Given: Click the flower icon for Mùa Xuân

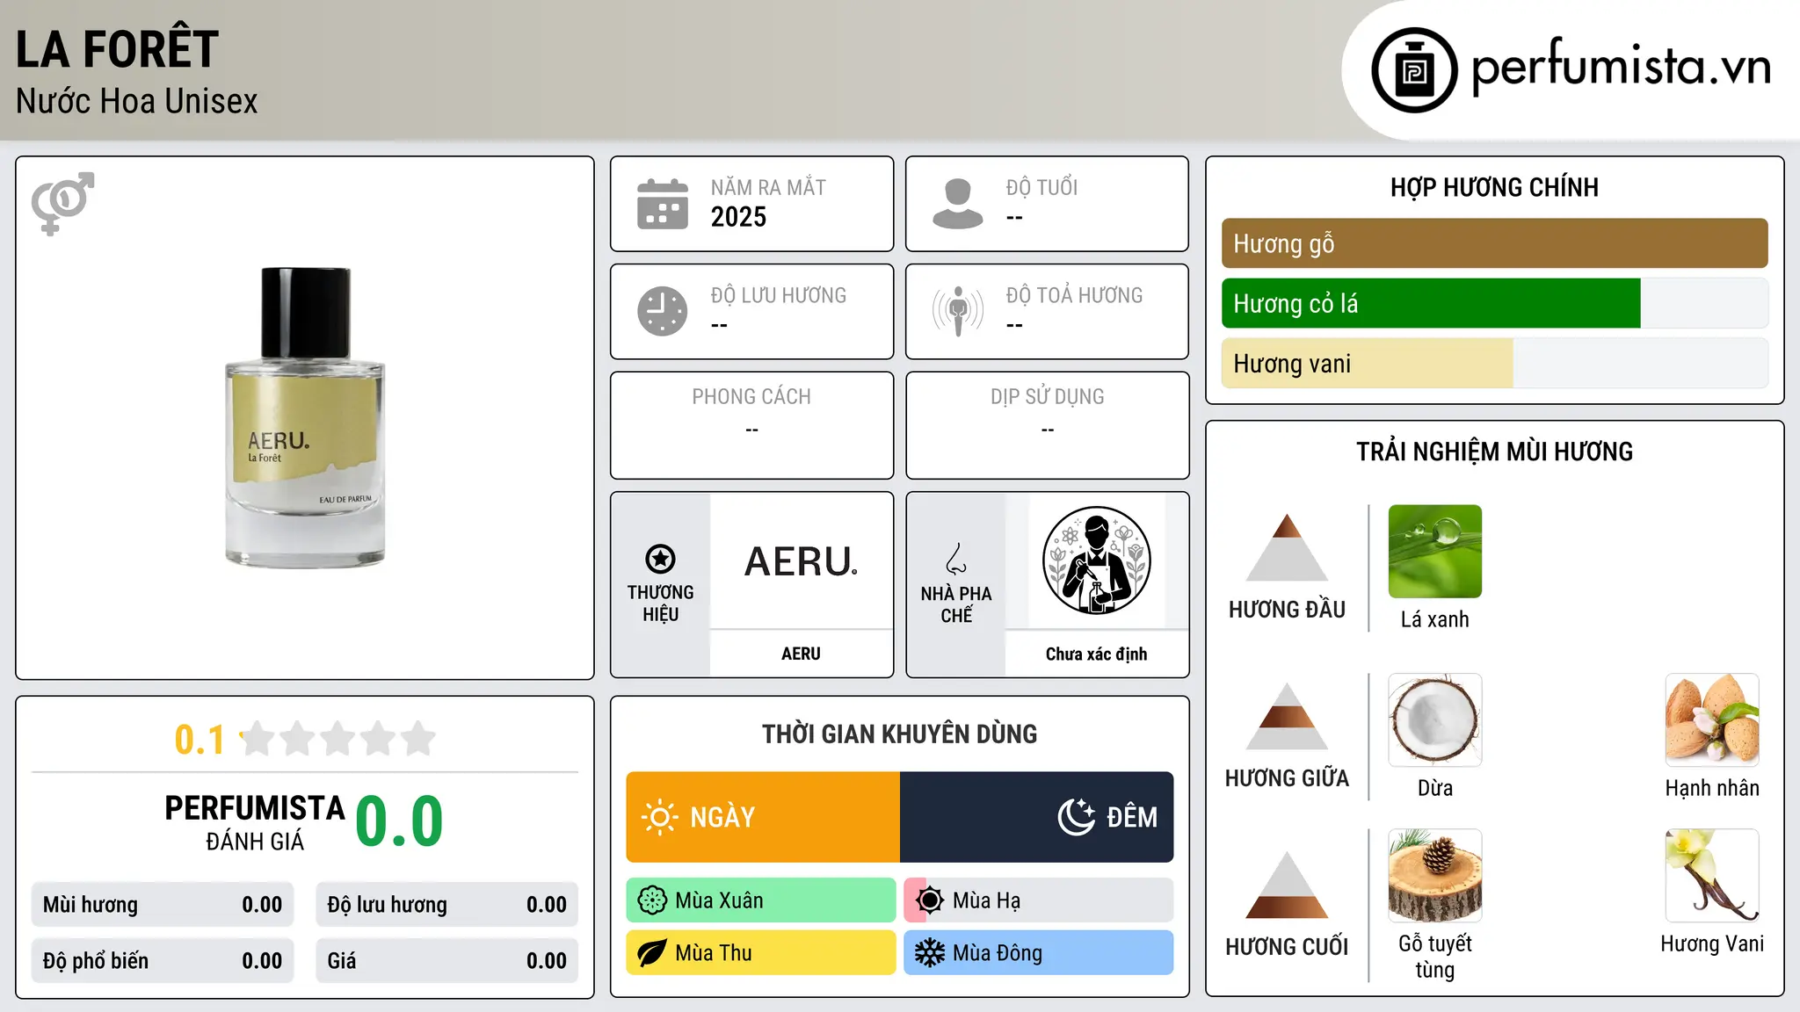Looking at the screenshot, I should click(652, 900).
